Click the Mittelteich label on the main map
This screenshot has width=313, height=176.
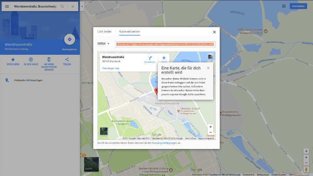click(237, 13)
